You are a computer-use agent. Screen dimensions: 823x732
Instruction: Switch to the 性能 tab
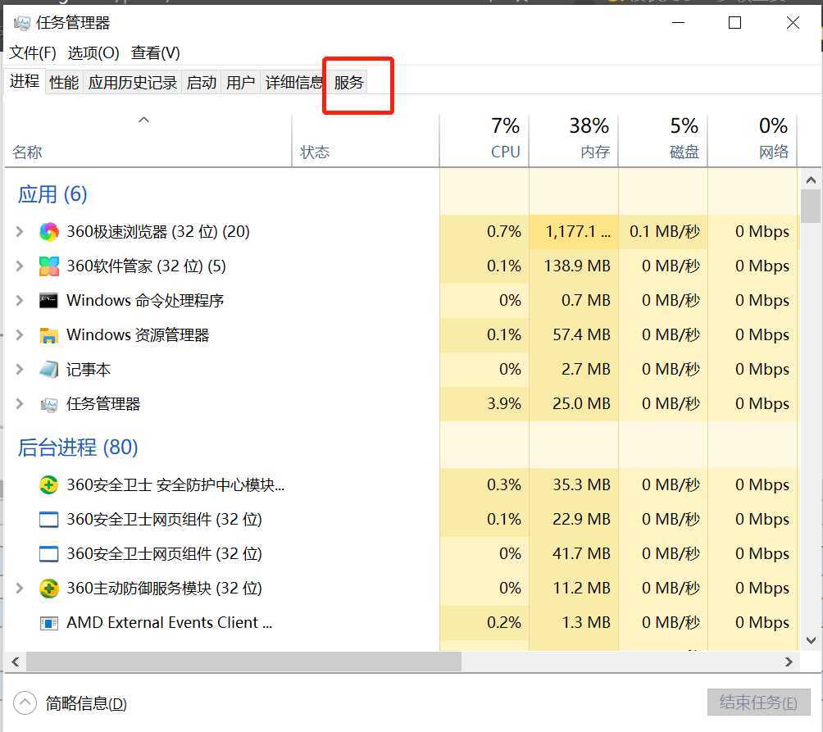64,83
